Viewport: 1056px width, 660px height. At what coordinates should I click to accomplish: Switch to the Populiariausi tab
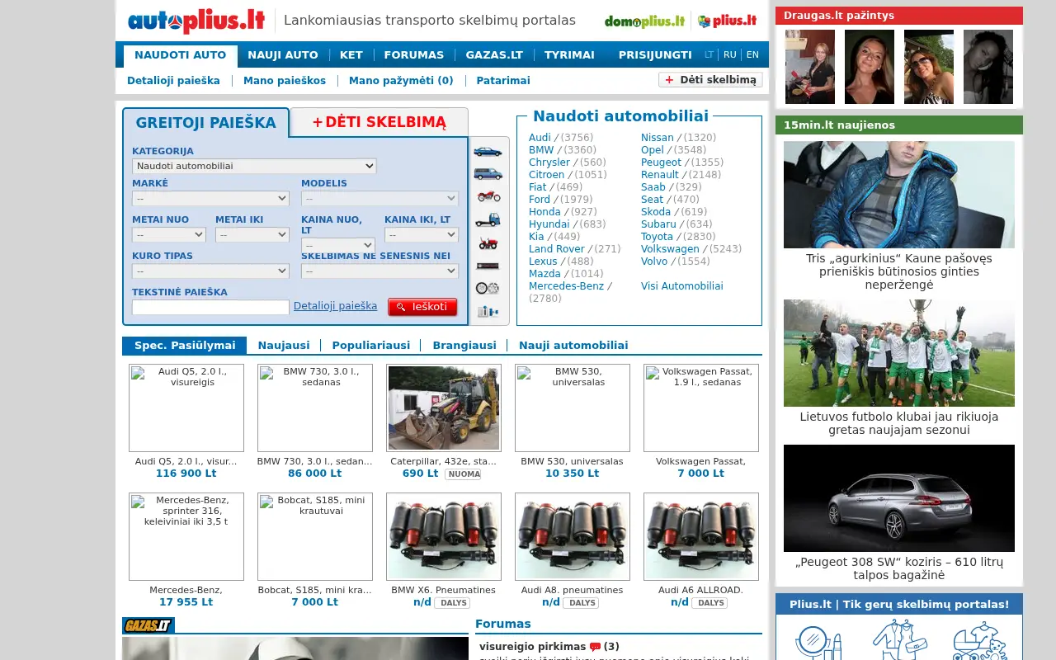pyautogui.click(x=371, y=346)
